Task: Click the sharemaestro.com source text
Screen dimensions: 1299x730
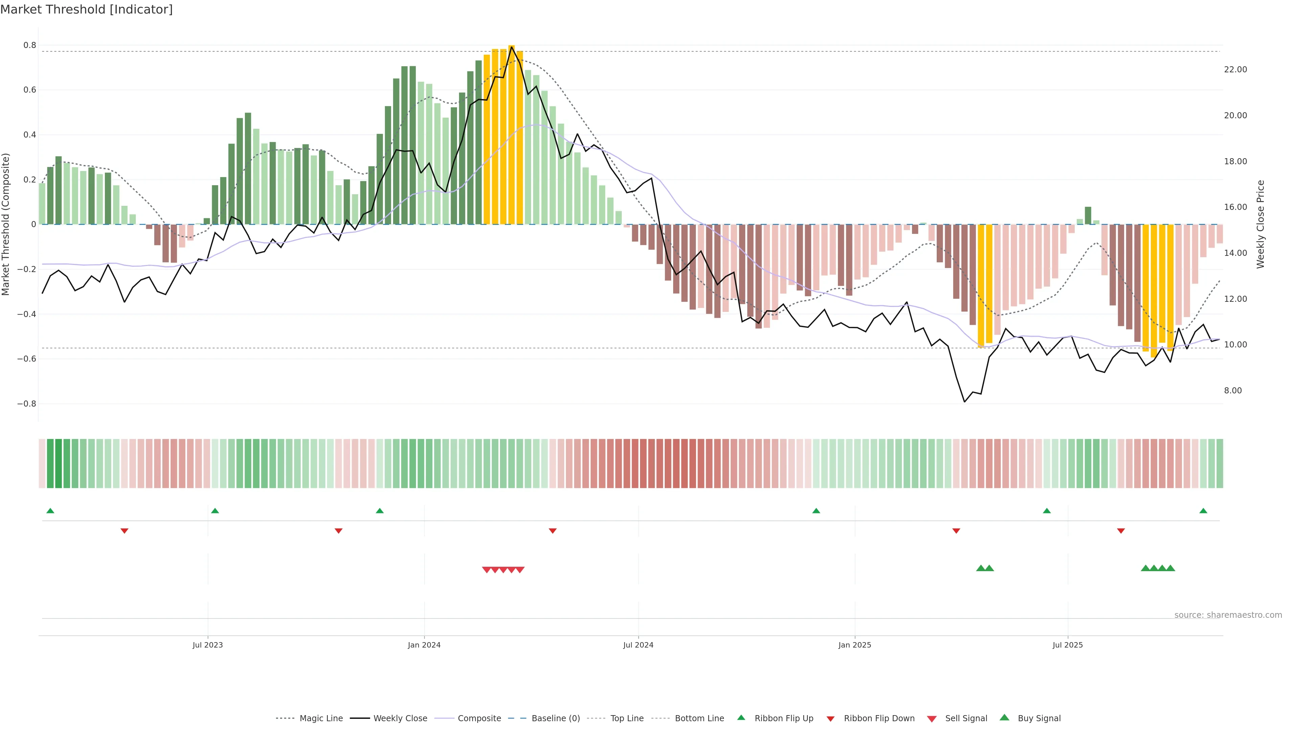Action: (1228, 615)
